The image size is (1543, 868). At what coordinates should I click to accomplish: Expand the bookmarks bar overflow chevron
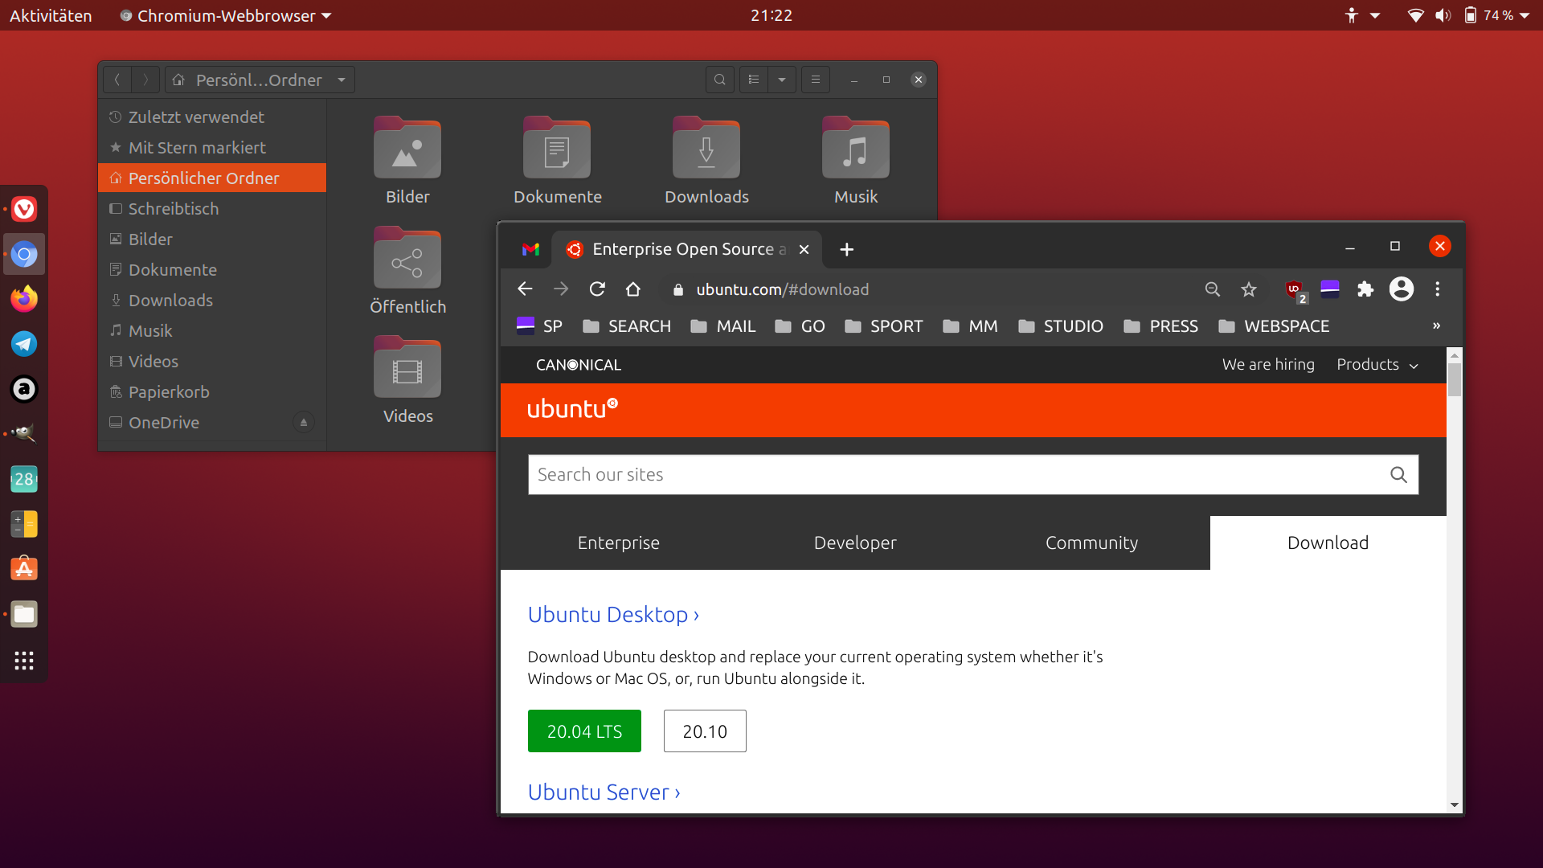tap(1435, 326)
